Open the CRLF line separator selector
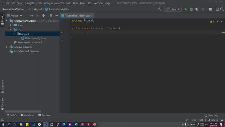 tap(194, 120)
